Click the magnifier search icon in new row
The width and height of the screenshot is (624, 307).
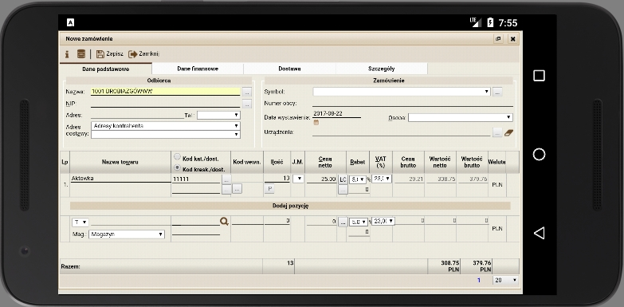click(225, 222)
